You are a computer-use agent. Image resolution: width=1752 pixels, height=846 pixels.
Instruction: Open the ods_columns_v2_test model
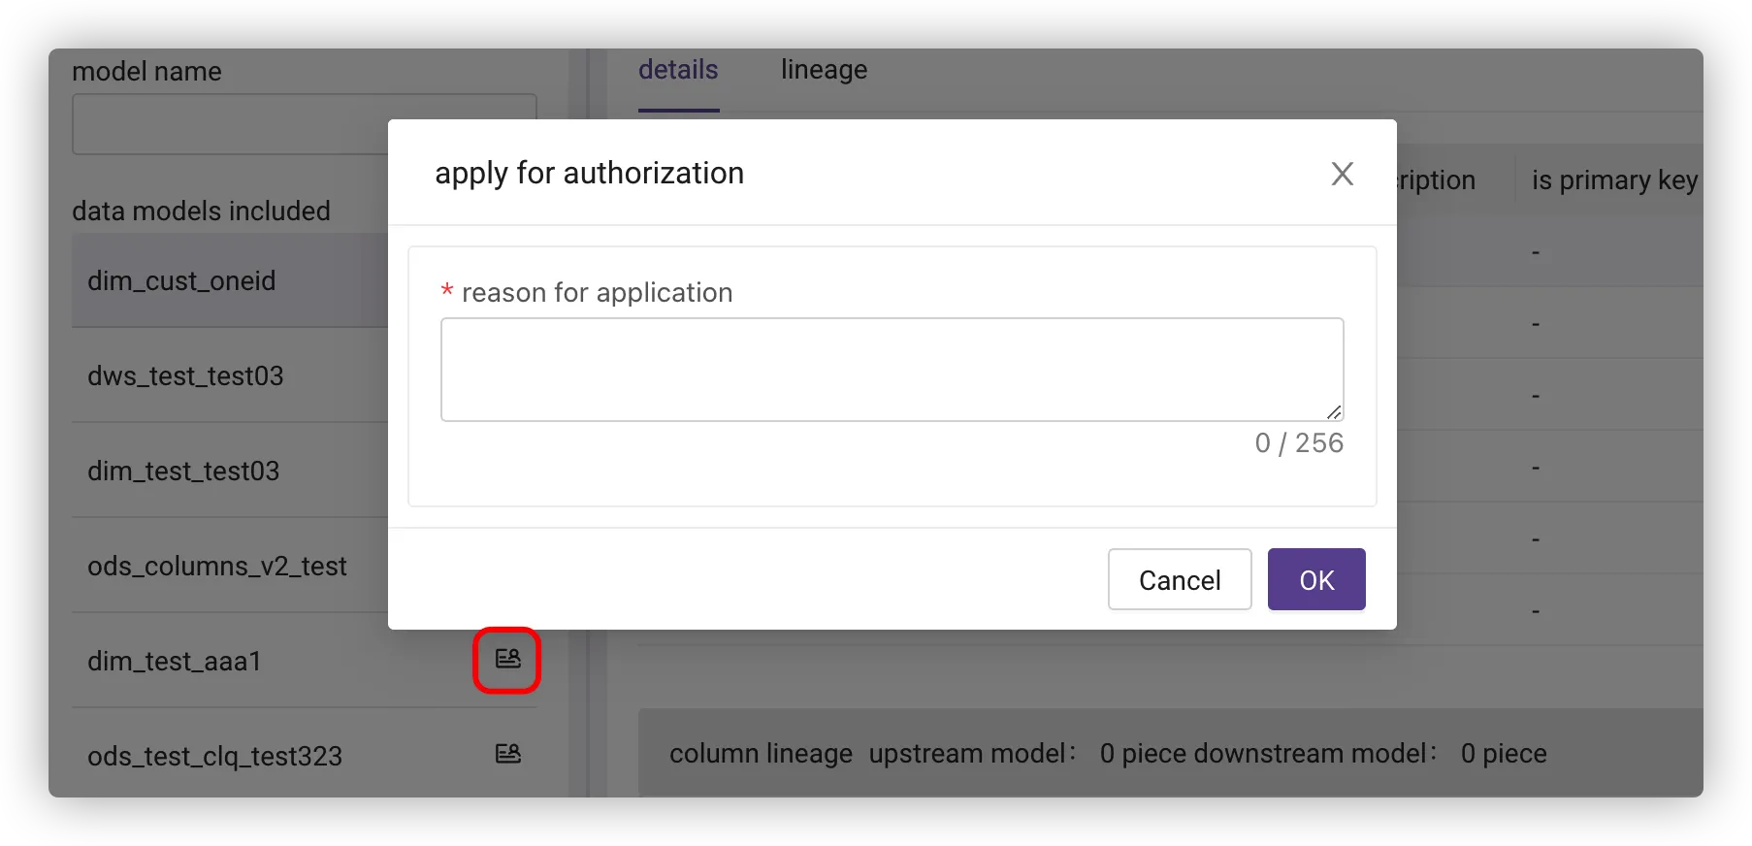click(x=216, y=567)
